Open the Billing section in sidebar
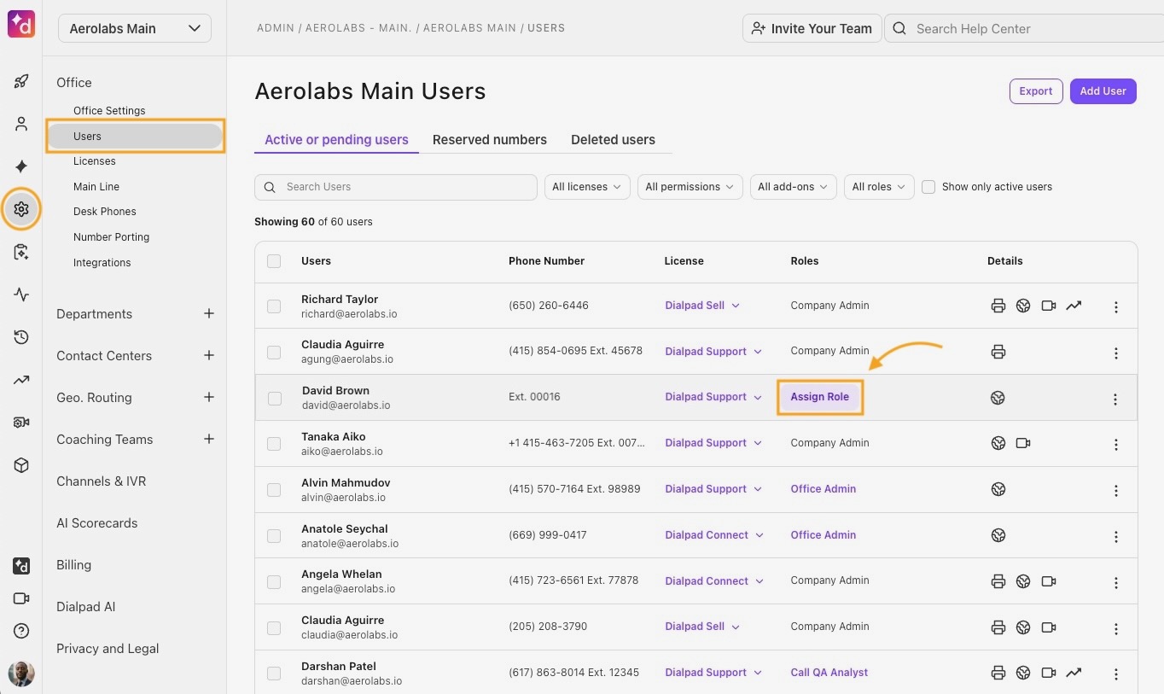 click(73, 565)
